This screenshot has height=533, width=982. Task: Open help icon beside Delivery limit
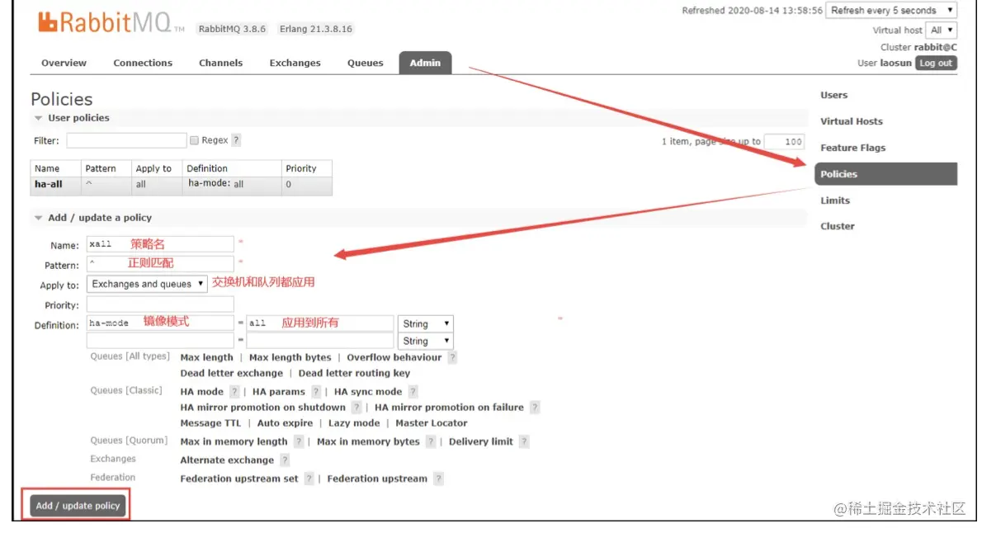[524, 441]
